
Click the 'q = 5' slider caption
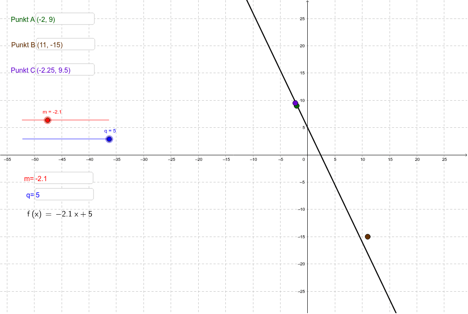tap(110, 131)
